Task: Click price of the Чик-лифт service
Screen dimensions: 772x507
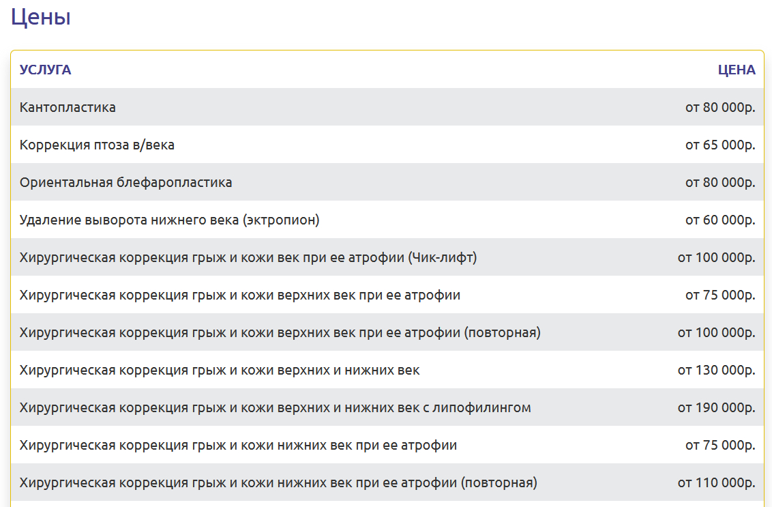Action: pos(716,257)
